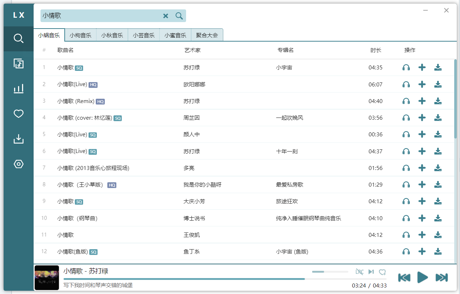
Task: Toggle desktop lyrics with the LRC button
Action: [359, 272]
